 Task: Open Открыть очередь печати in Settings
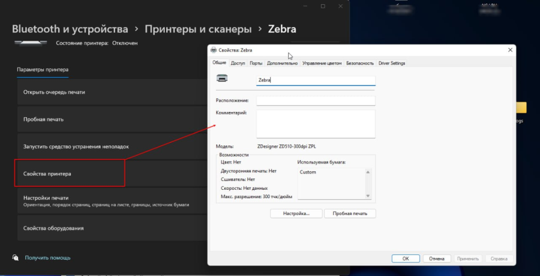tap(112, 92)
